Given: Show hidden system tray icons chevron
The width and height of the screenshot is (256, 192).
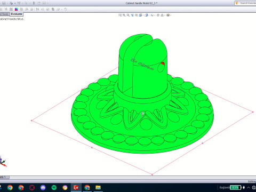Looking at the screenshot, I should tap(249, 188).
